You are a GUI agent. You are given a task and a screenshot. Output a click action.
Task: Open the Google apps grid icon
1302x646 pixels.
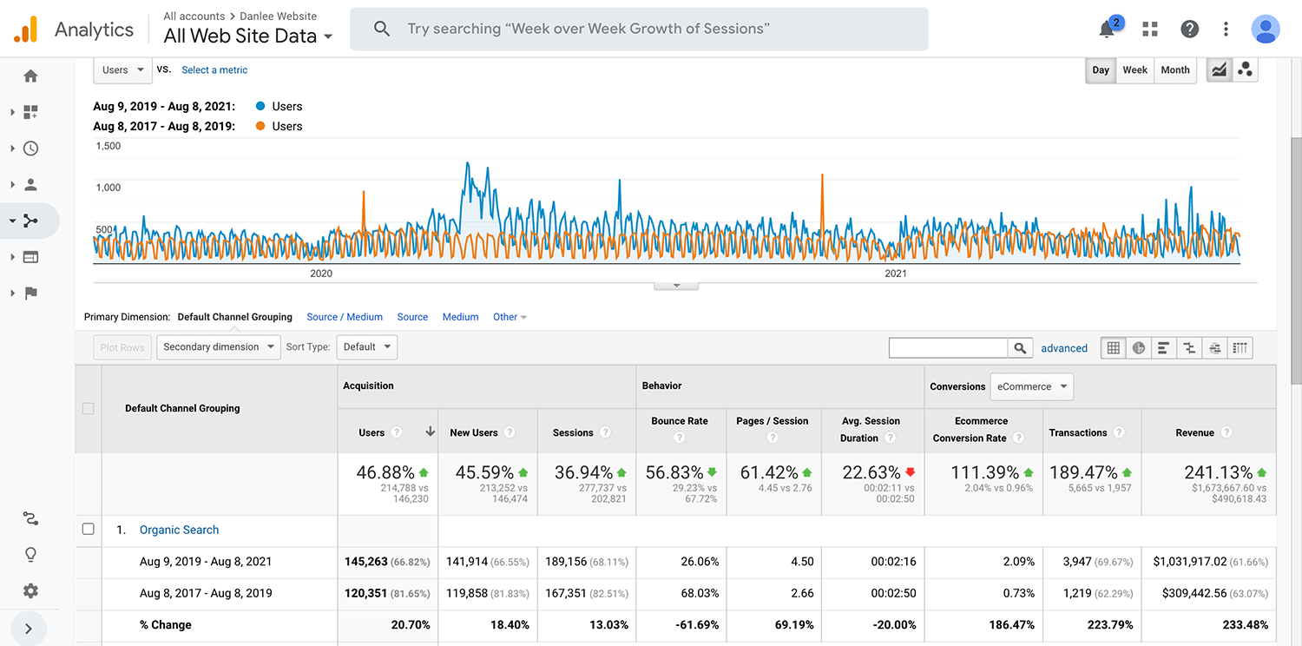pyautogui.click(x=1150, y=30)
